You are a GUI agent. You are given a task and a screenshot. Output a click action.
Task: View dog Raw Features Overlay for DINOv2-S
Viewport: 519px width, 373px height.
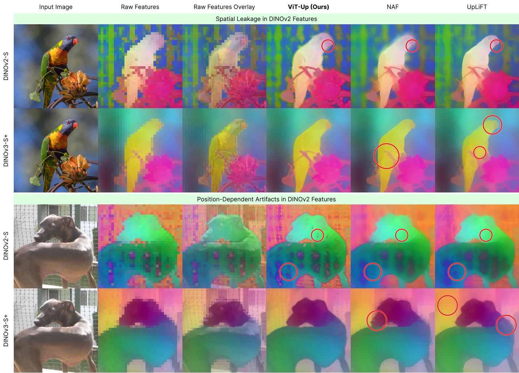(224, 246)
